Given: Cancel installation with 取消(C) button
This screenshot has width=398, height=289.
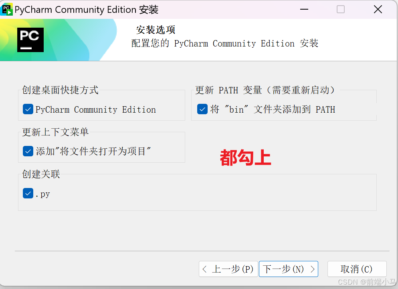Looking at the screenshot, I should [357, 269].
